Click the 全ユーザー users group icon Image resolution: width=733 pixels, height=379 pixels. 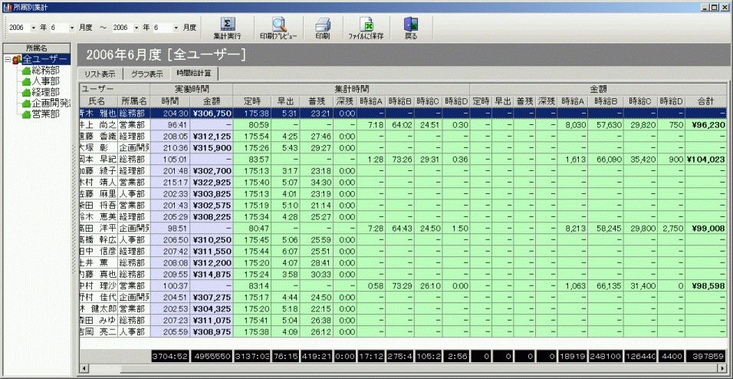pos(17,59)
